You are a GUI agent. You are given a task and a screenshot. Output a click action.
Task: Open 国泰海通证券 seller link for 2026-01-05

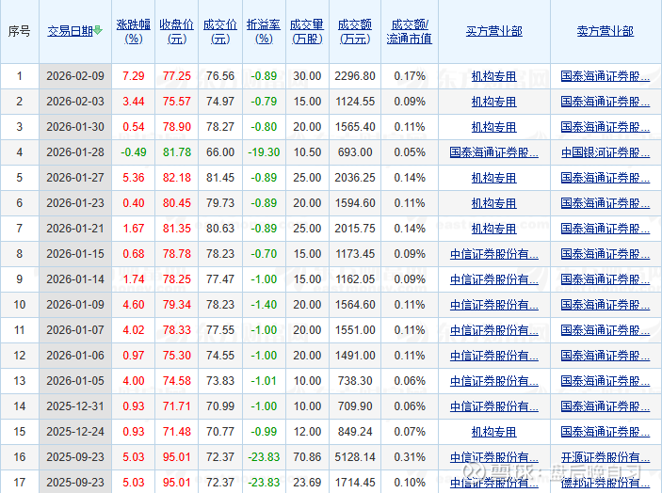(x=605, y=381)
